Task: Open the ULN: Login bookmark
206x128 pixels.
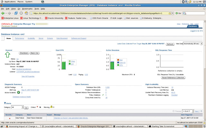Action: pos(116,18)
